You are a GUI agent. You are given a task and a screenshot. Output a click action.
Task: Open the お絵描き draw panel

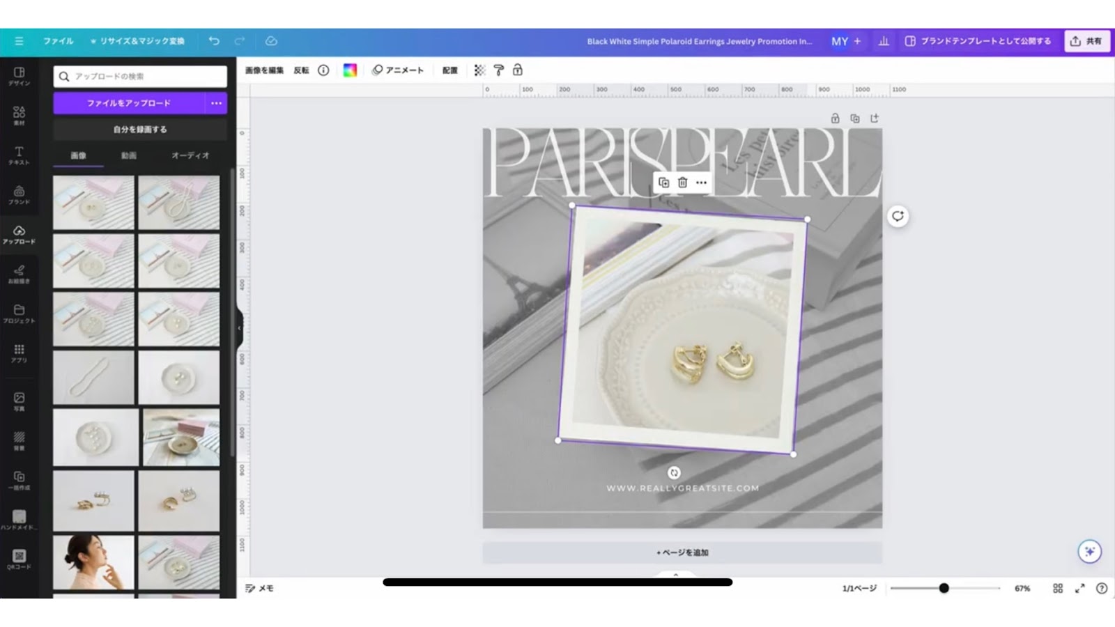(19, 274)
